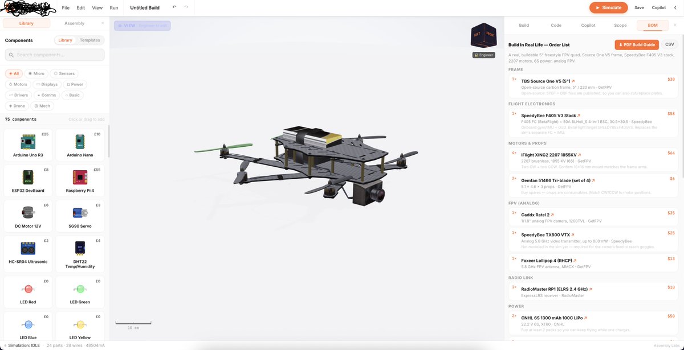Filter components by Basic
The height and width of the screenshot is (350, 684).
coord(72,95)
